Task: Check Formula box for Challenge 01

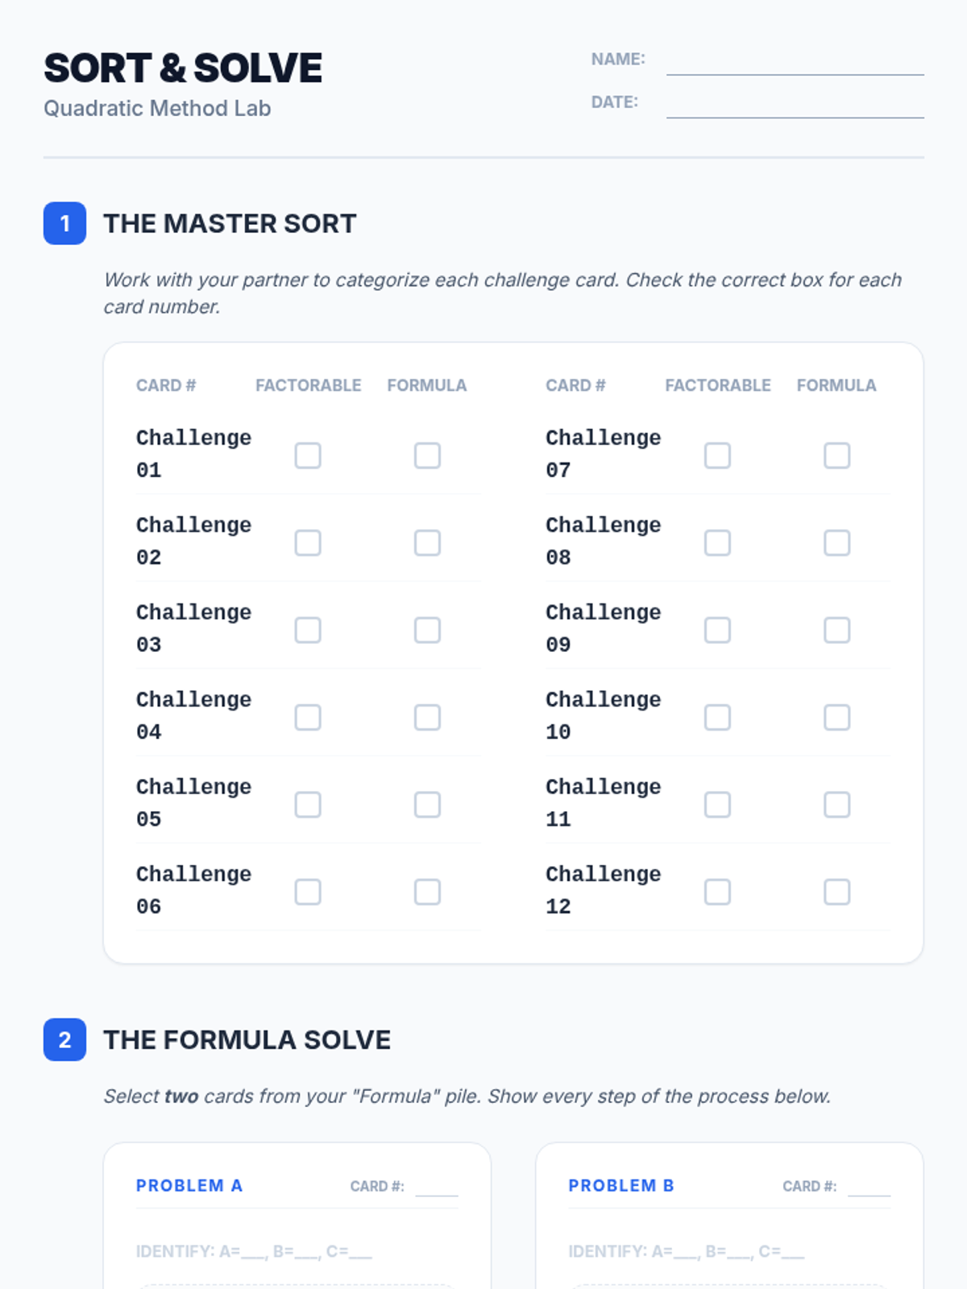Action: [x=427, y=455]
